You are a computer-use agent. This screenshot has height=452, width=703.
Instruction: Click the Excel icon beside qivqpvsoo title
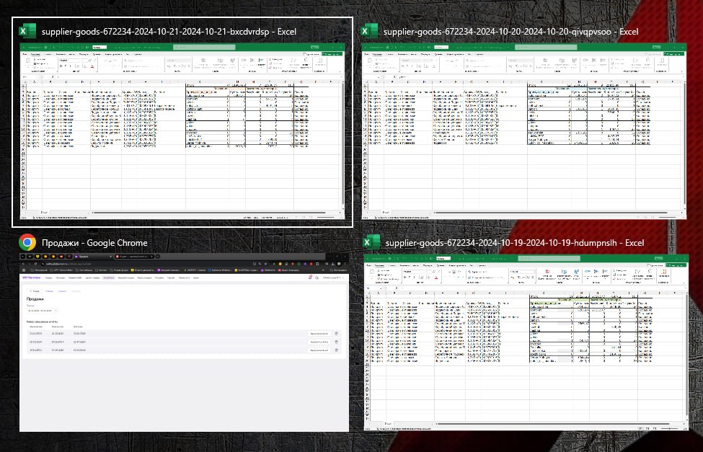coord(369,32)
